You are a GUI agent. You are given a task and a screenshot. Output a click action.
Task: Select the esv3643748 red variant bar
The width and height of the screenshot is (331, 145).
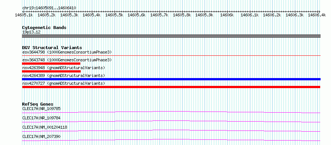51,64
